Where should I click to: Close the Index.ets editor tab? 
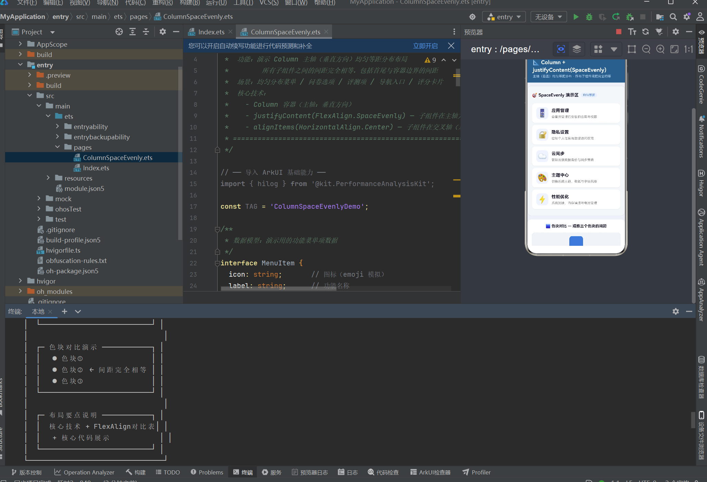click(230, 32)
